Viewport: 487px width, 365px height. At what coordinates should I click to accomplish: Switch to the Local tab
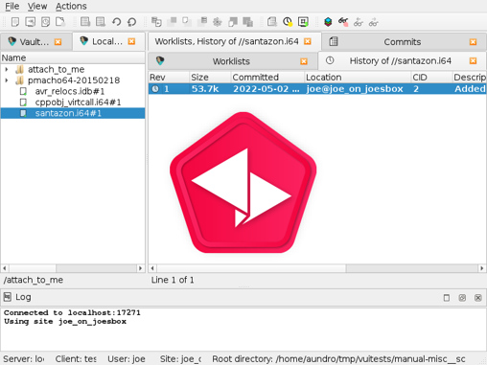click(107, 41)
